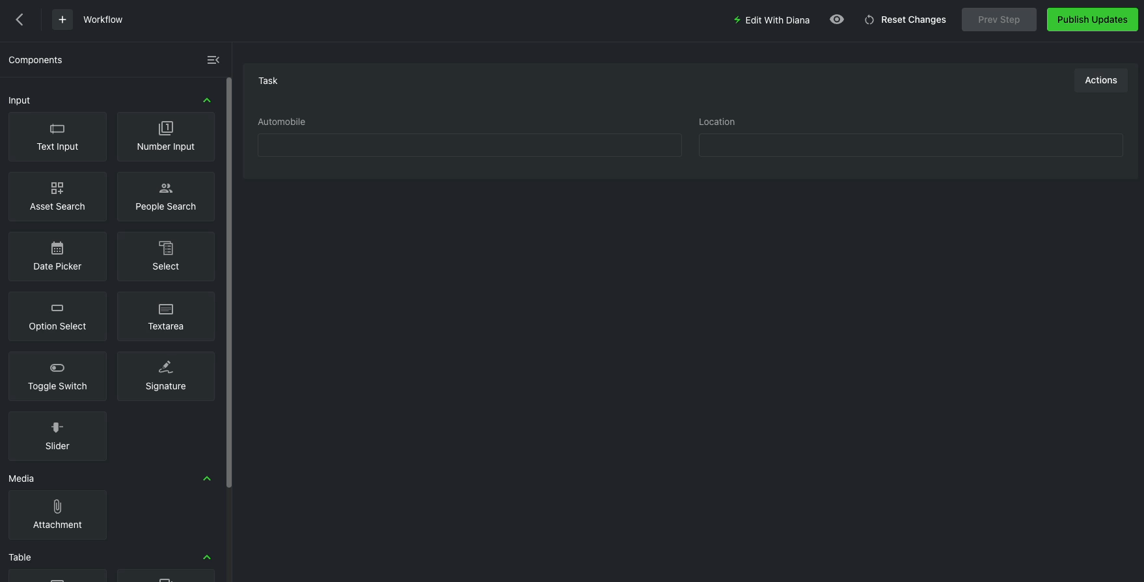The image size is (1144, 582).
Task: Select the Number Input component
Action: click(166, 137)
